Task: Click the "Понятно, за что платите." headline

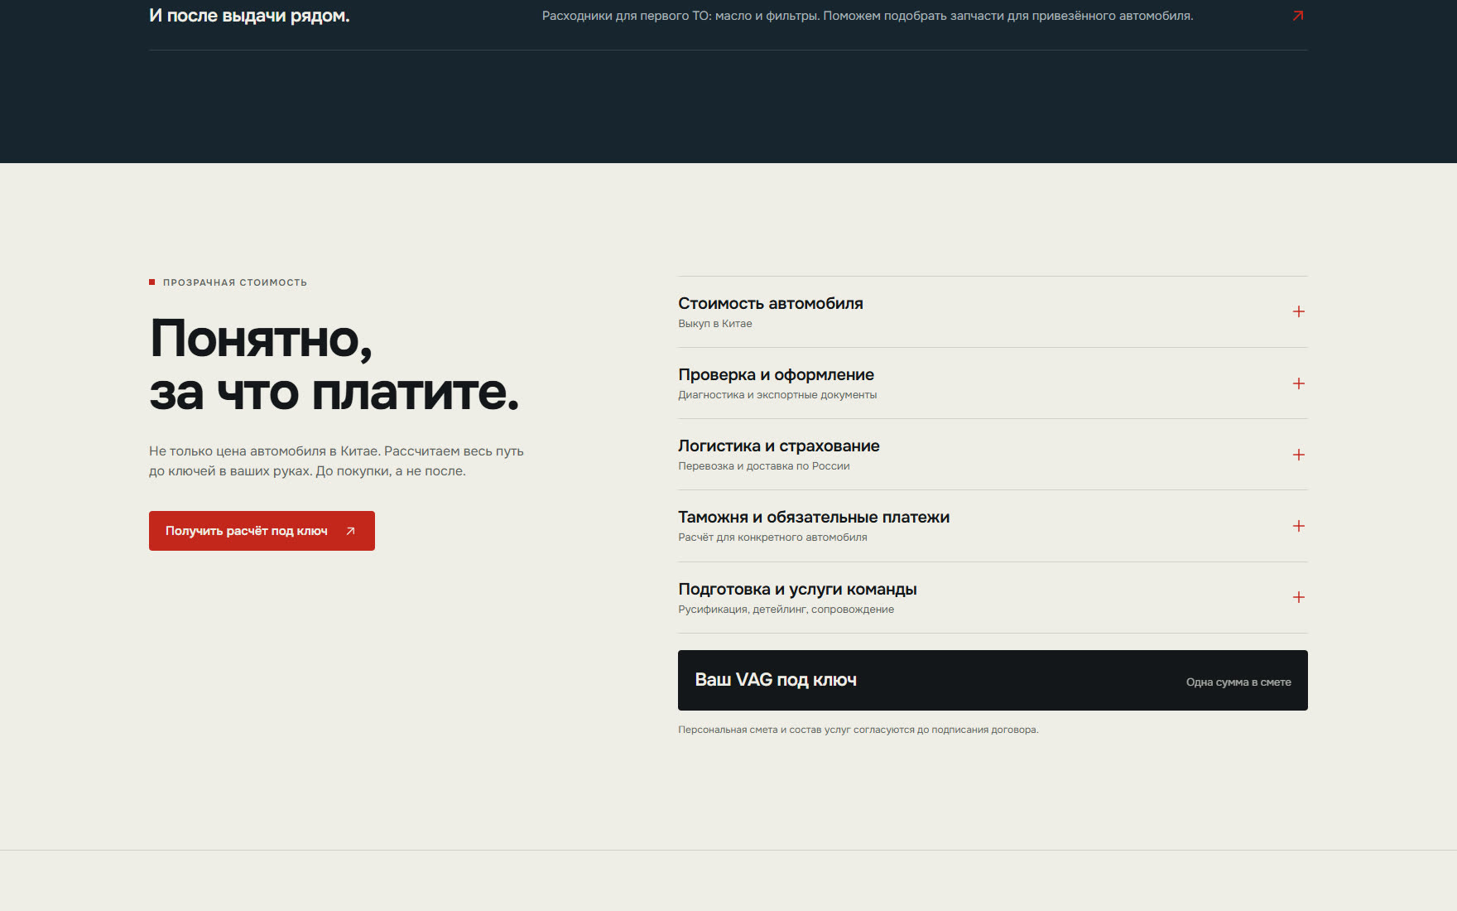Action: pos(334,365)
